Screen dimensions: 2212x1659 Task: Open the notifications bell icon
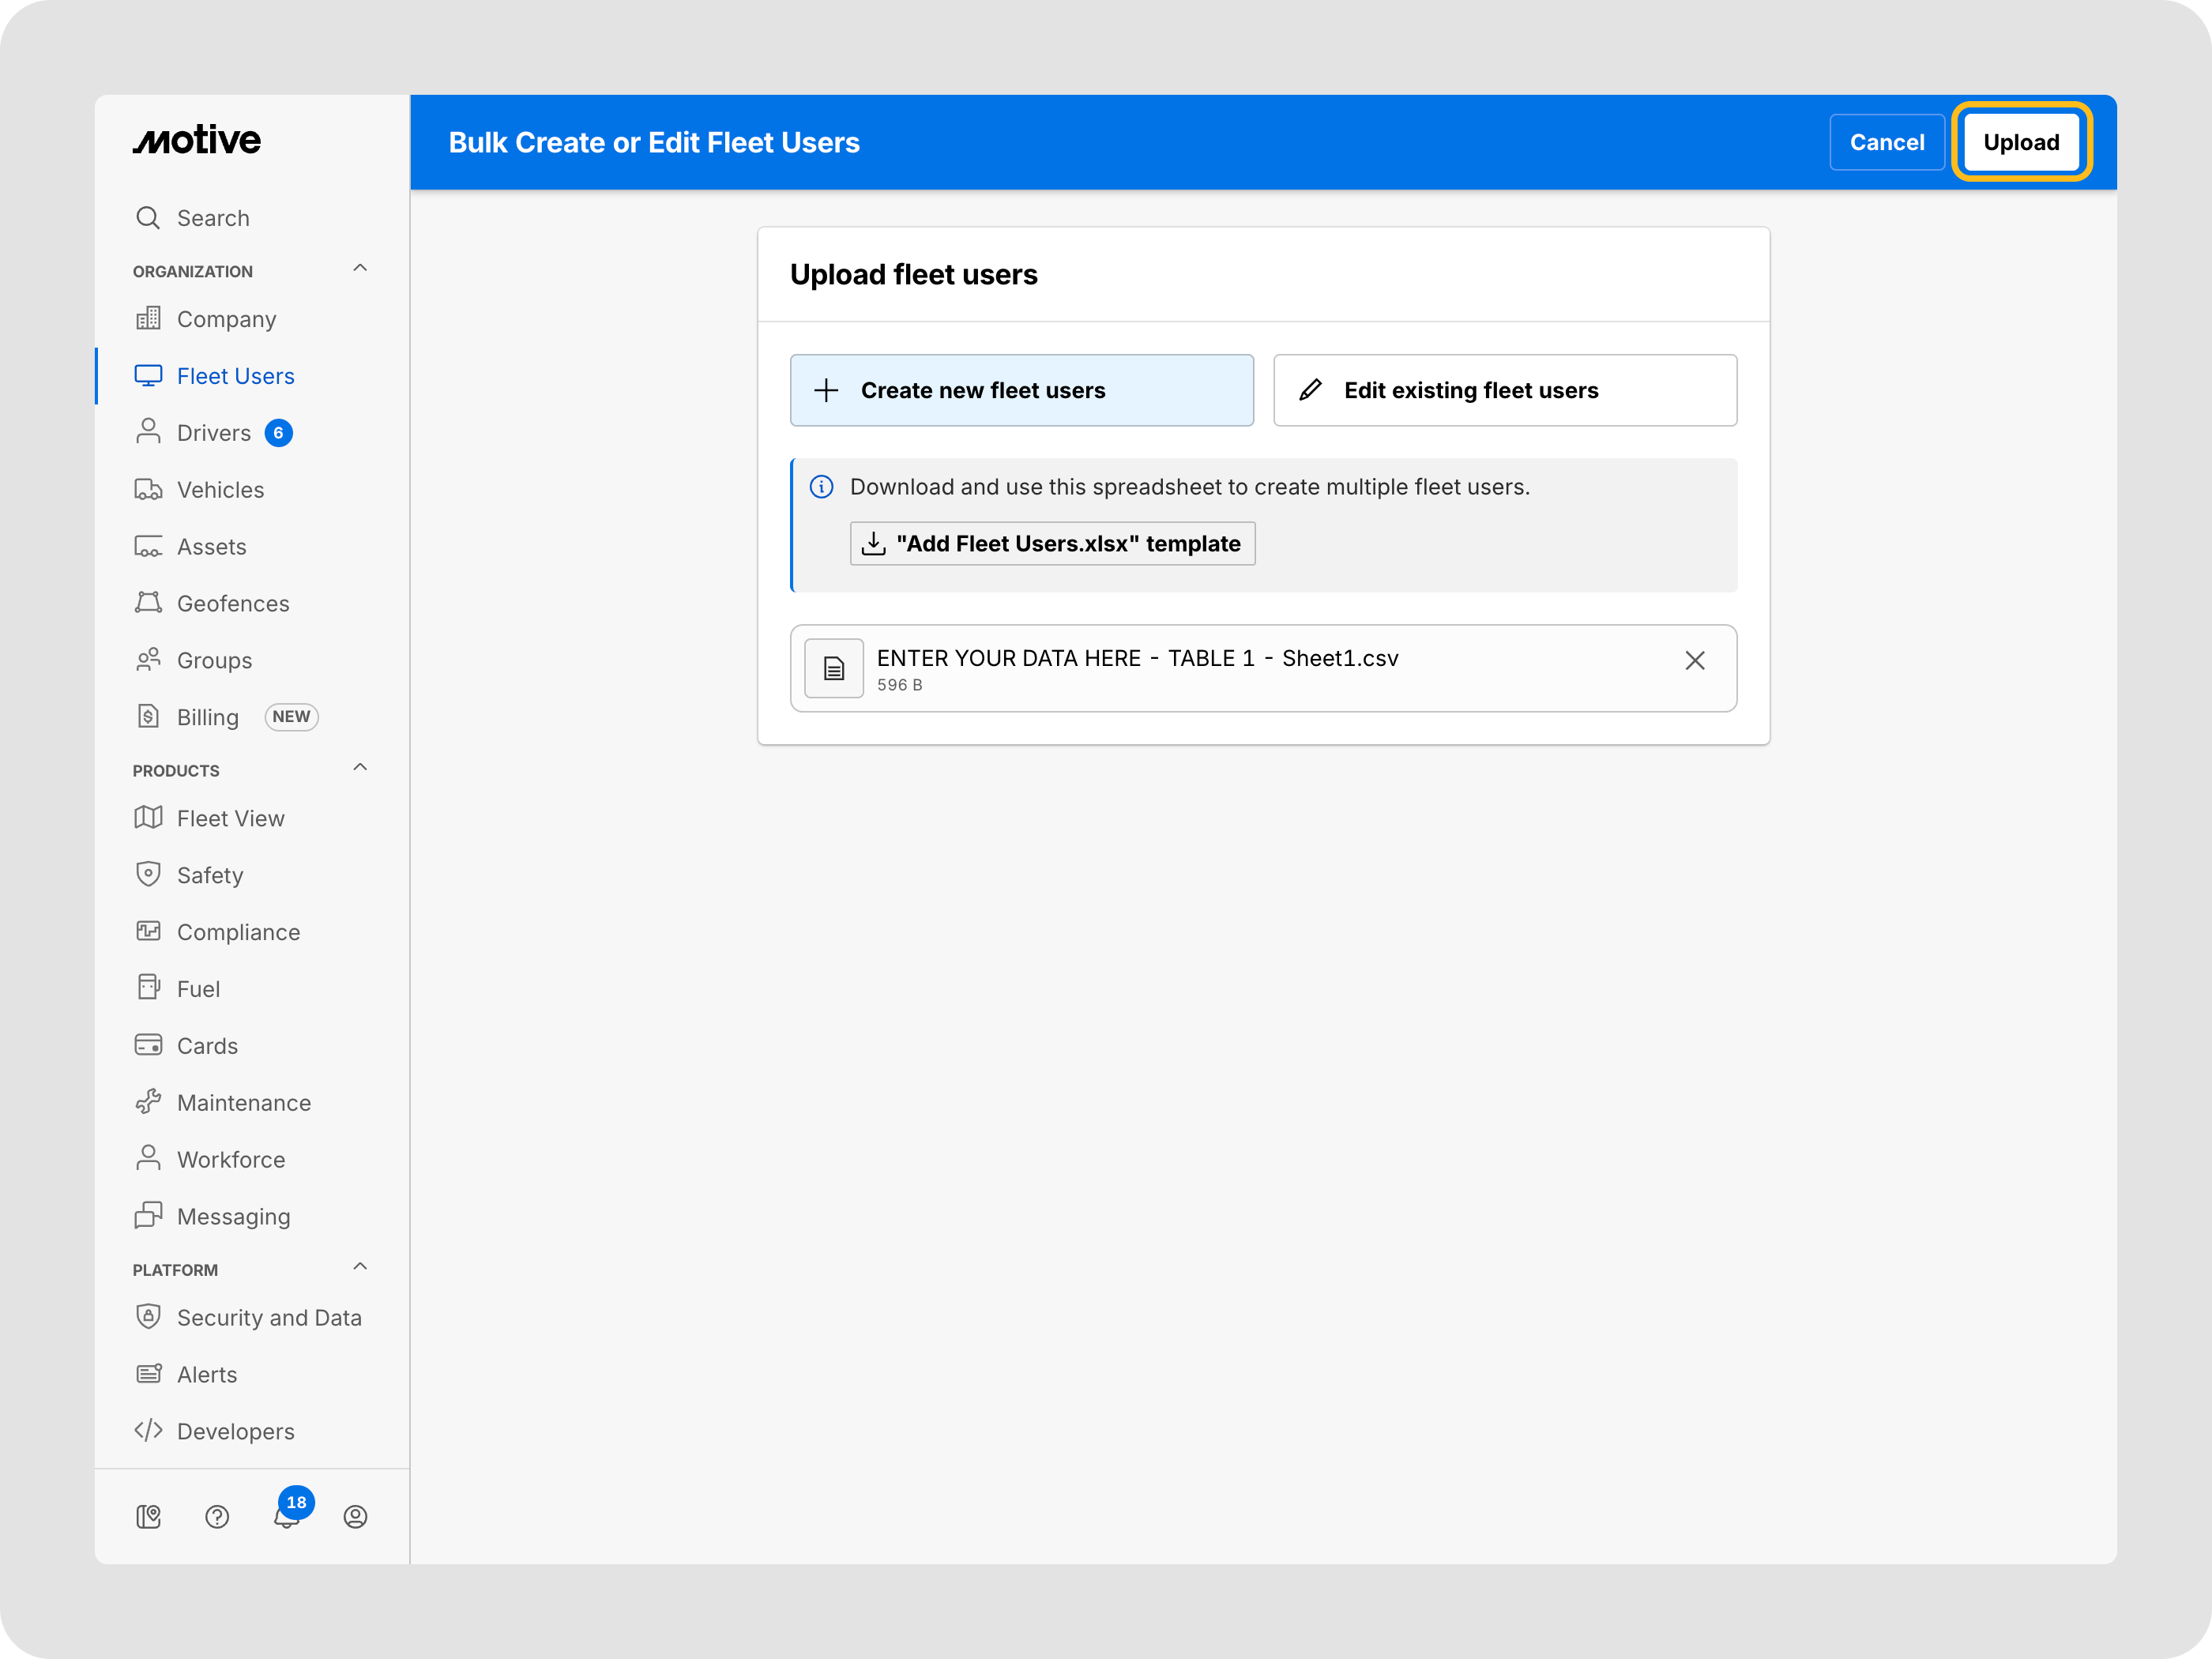286,1516
